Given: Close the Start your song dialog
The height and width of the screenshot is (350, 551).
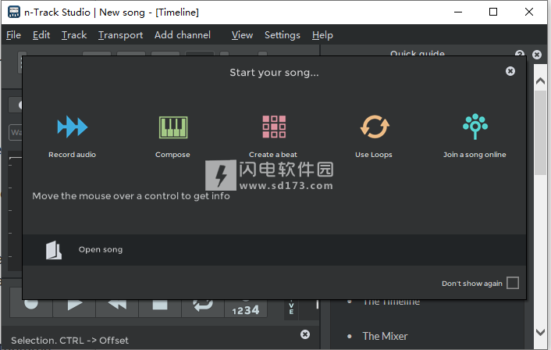Looking at the screenshot, I should [x=510, y=71].
